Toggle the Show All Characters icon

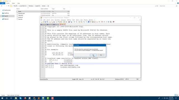click(x=86, y=22)
